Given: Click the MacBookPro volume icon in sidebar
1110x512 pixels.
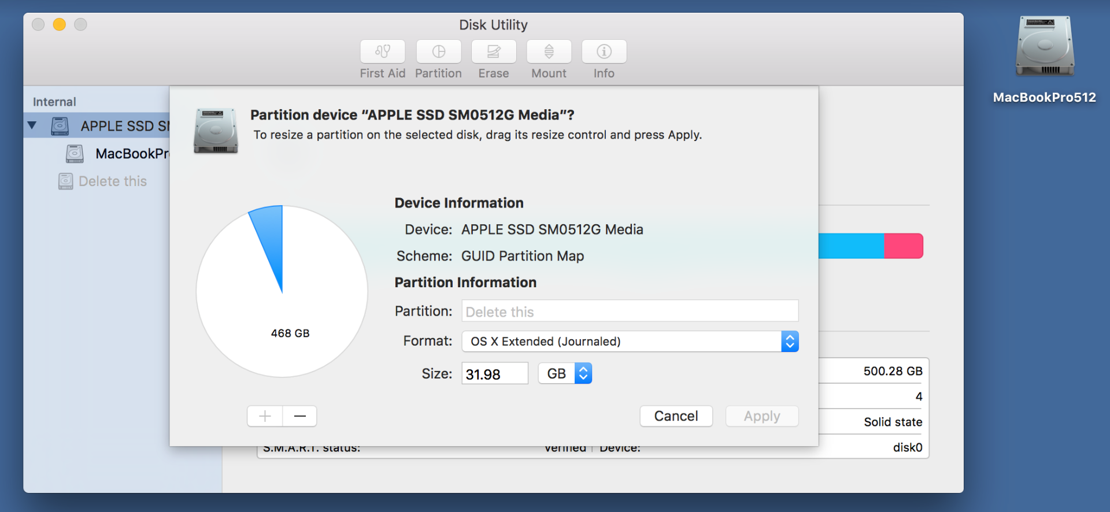Looking at the screenshot, I should click(x=75, y=153).
